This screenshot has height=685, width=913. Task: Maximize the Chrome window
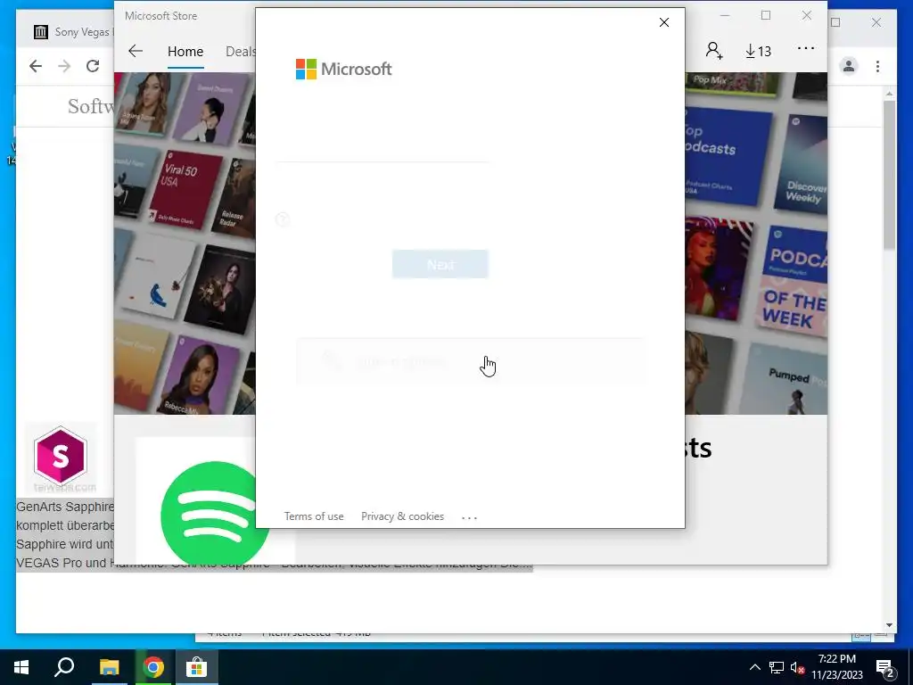[x=835, y=22]
